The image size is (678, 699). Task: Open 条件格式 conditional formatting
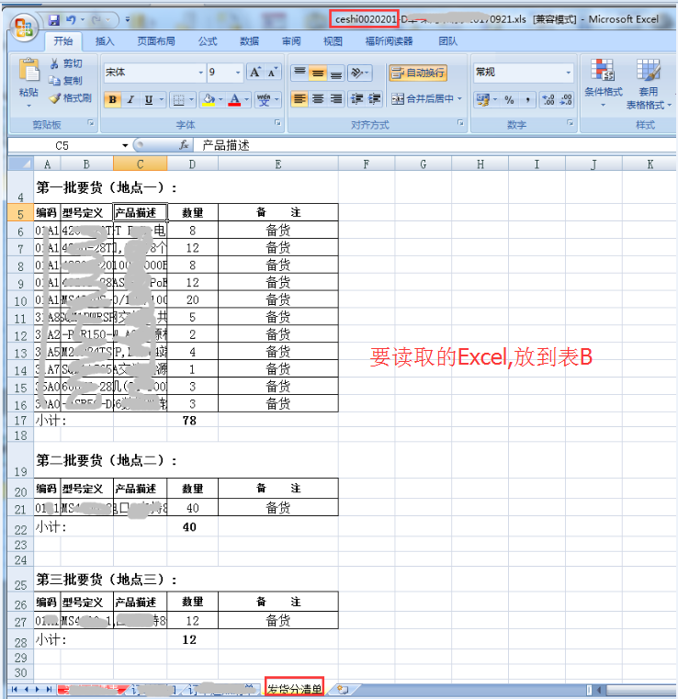tap(603, 84)
